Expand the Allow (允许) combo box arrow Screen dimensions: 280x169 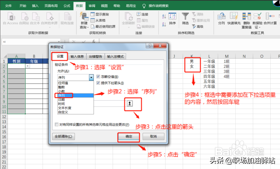click(91, 78)
